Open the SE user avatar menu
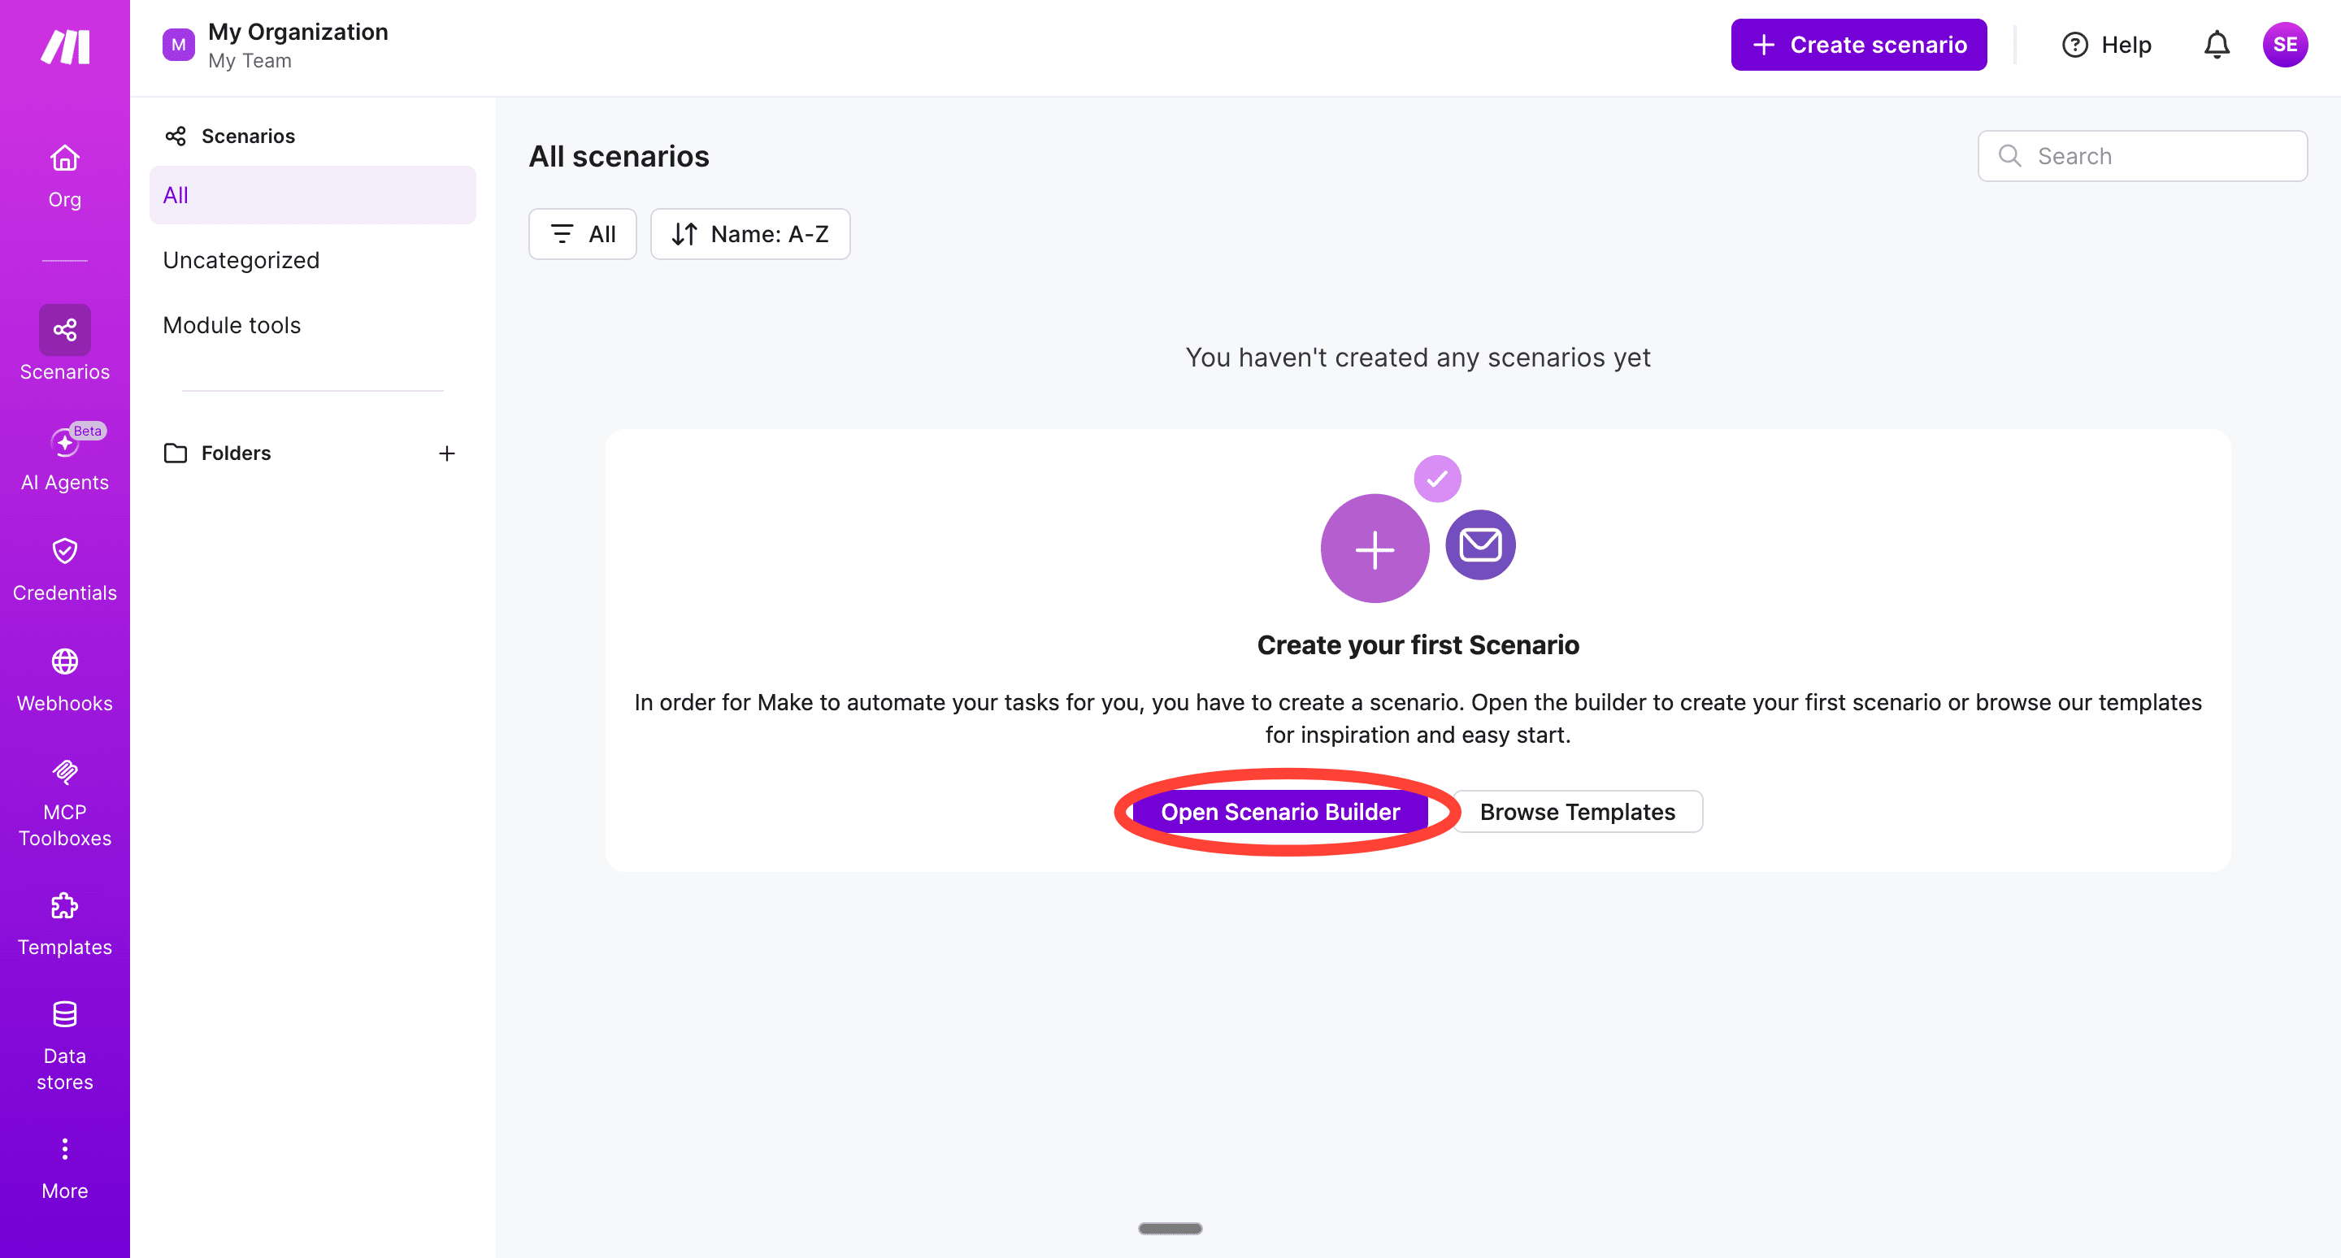 (x=2284, y=46)
